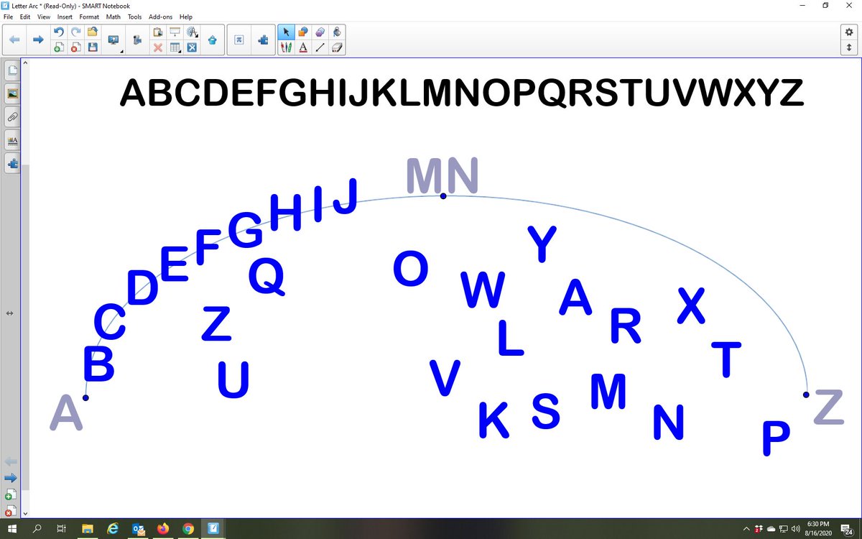Add a new page with green plus icon
862x539 pixels.
(58, 47)
